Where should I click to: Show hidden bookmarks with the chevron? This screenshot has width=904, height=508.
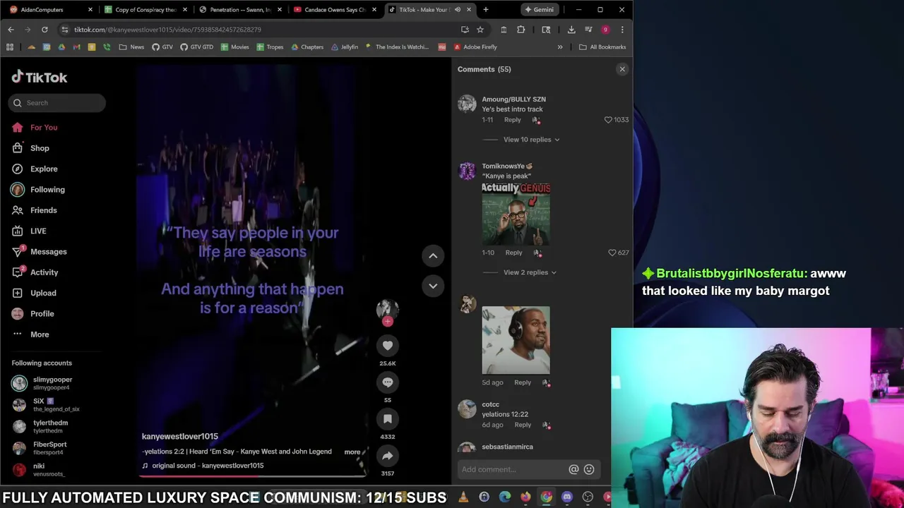click(560, 47)
